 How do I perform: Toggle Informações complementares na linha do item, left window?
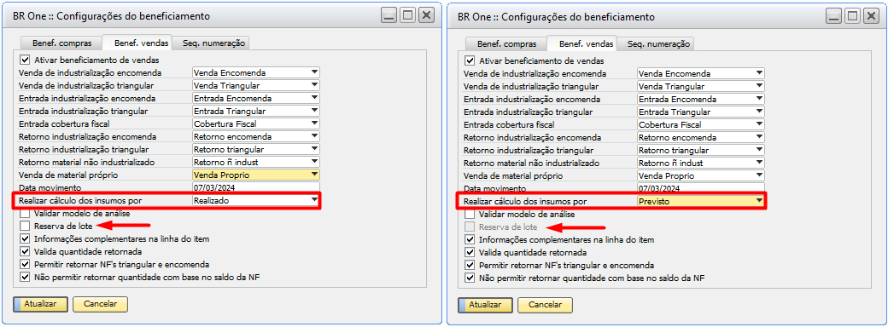(x=25, y=239)
